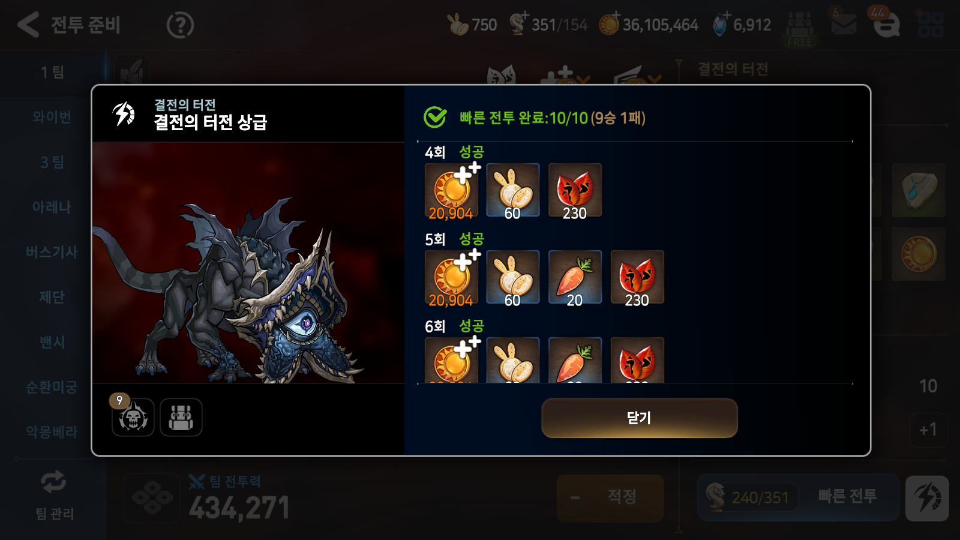960x540 pixels.
Task: Select the 1 팀 tab
Action: [53, 73]
